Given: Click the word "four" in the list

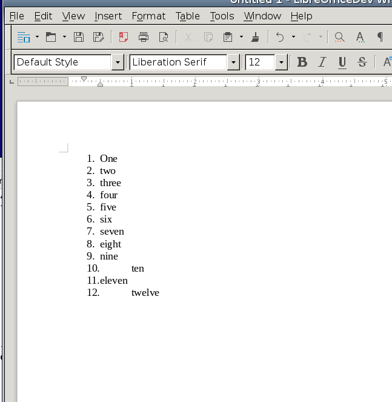Looking at the screenshot, I should pyautogui.click(x=108, y=195).
